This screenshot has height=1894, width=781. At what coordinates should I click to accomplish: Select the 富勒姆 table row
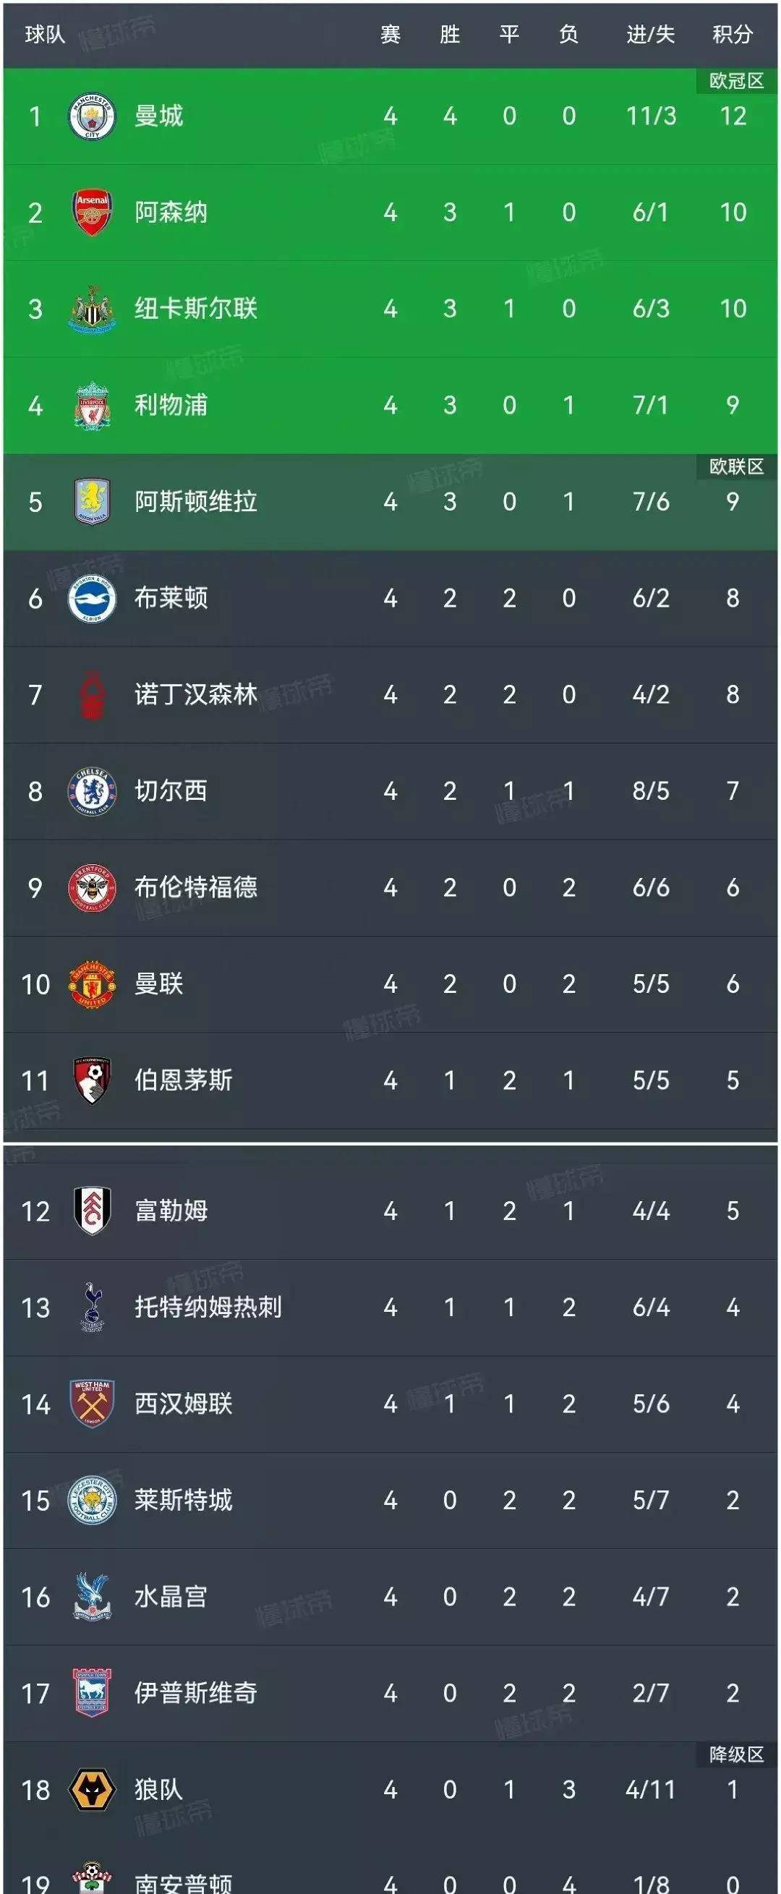(390, 1211)
